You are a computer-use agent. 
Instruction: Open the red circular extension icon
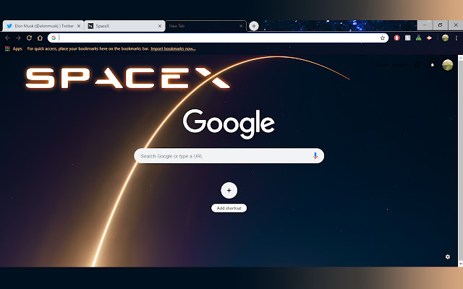(x=397, y=38)
